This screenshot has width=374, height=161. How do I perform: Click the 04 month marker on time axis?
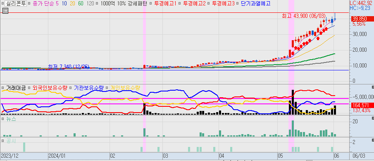click(222, 156)
